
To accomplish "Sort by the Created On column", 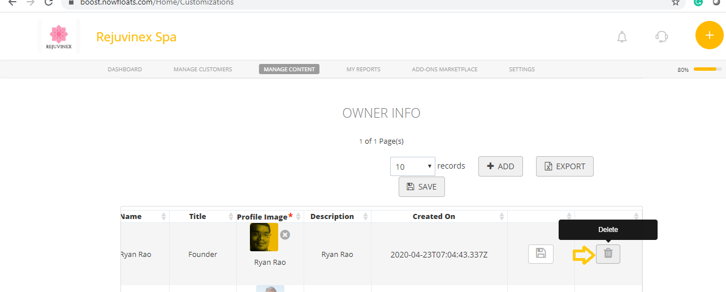I will tap(439, 216).
